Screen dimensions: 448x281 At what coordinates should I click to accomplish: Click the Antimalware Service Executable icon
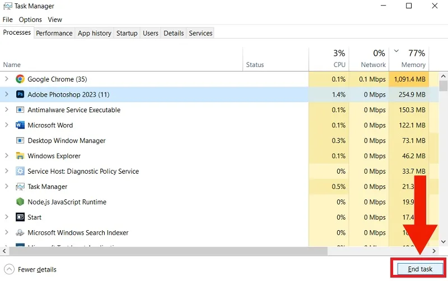[20, 109]
